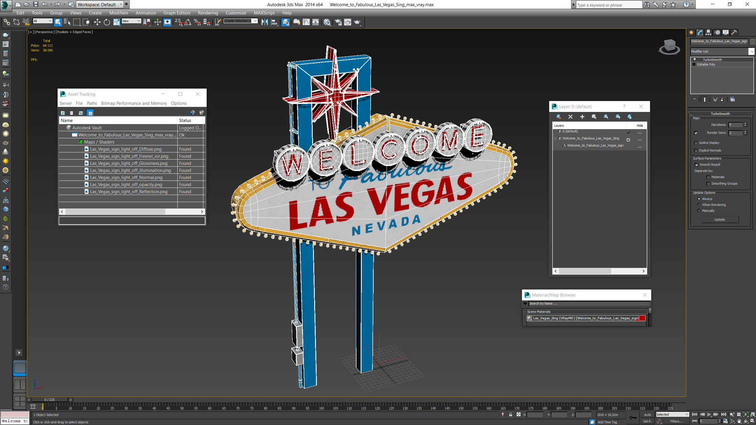Toggle the Angle Snap tool

tap(188, 22)
